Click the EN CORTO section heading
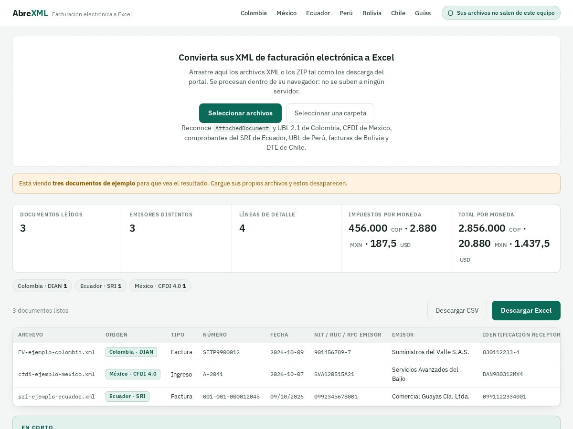 click(37, 427)
